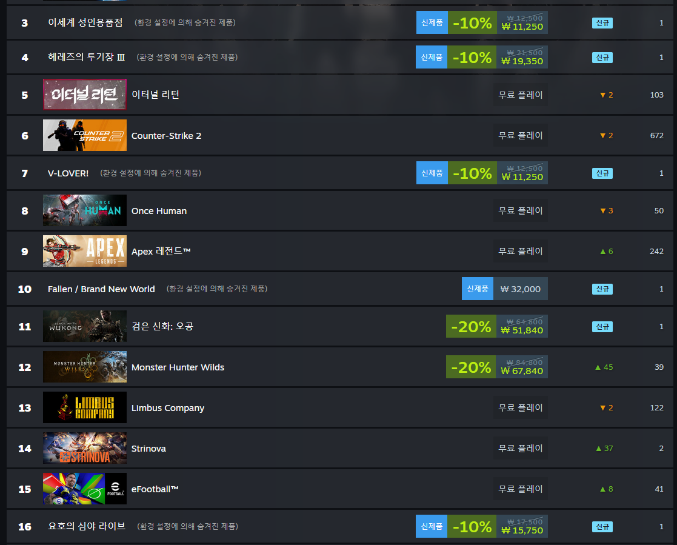Open the 이세계 성인용품점 title link
The width and height of the screenshot is (677, 545).
(85, 22)
